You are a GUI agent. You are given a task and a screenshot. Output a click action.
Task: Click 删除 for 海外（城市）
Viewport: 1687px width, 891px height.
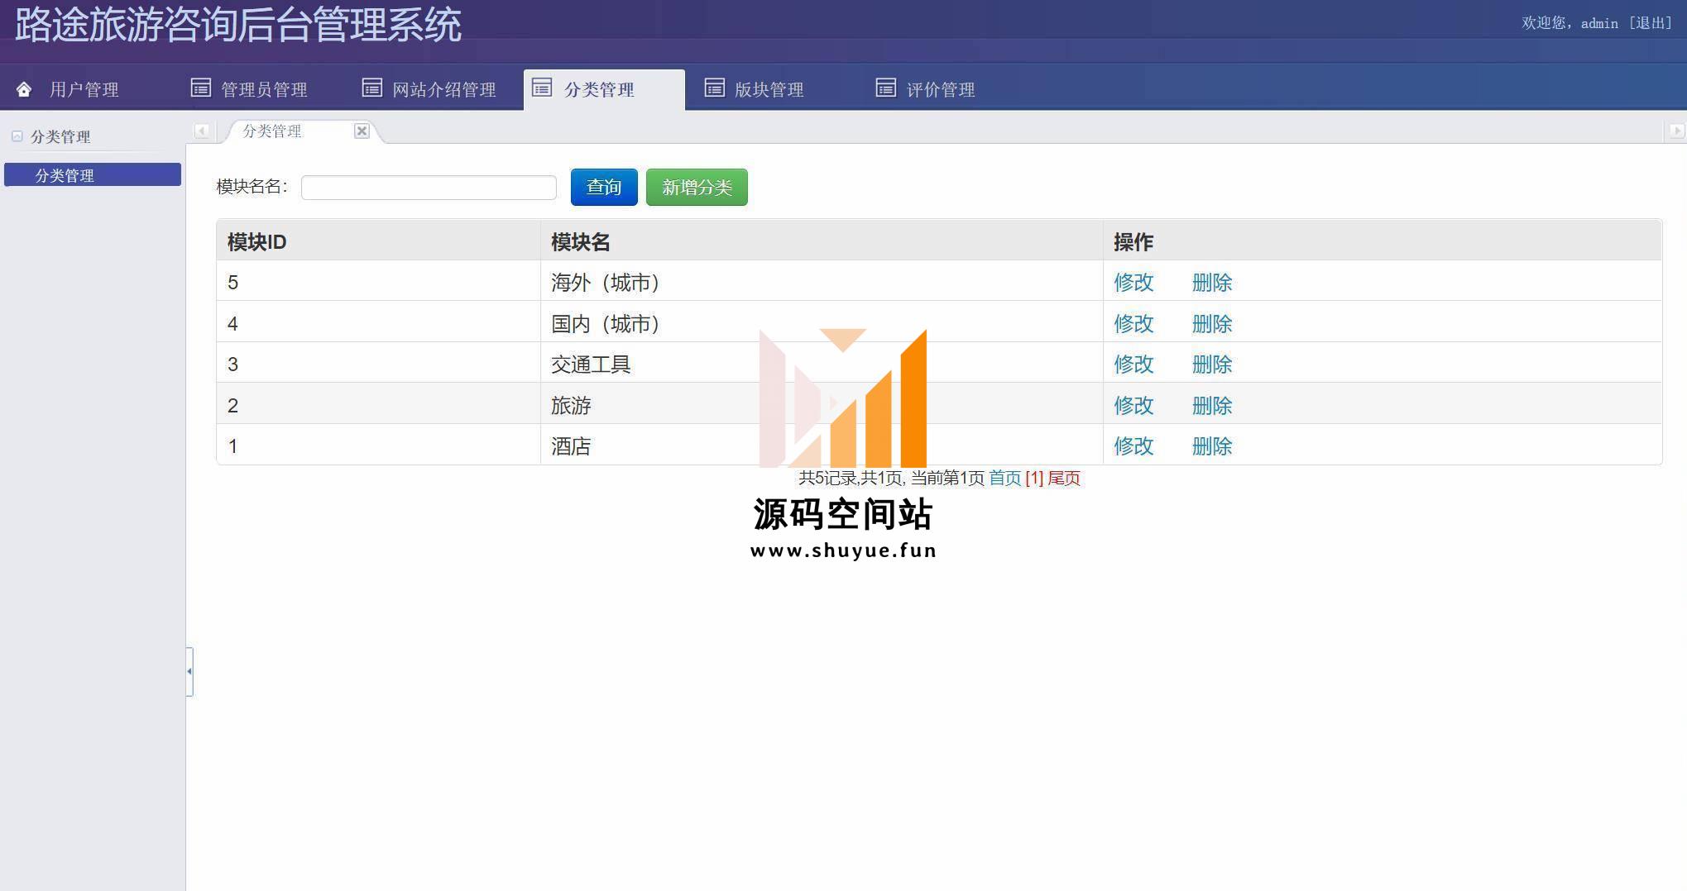pos(1212,283)
